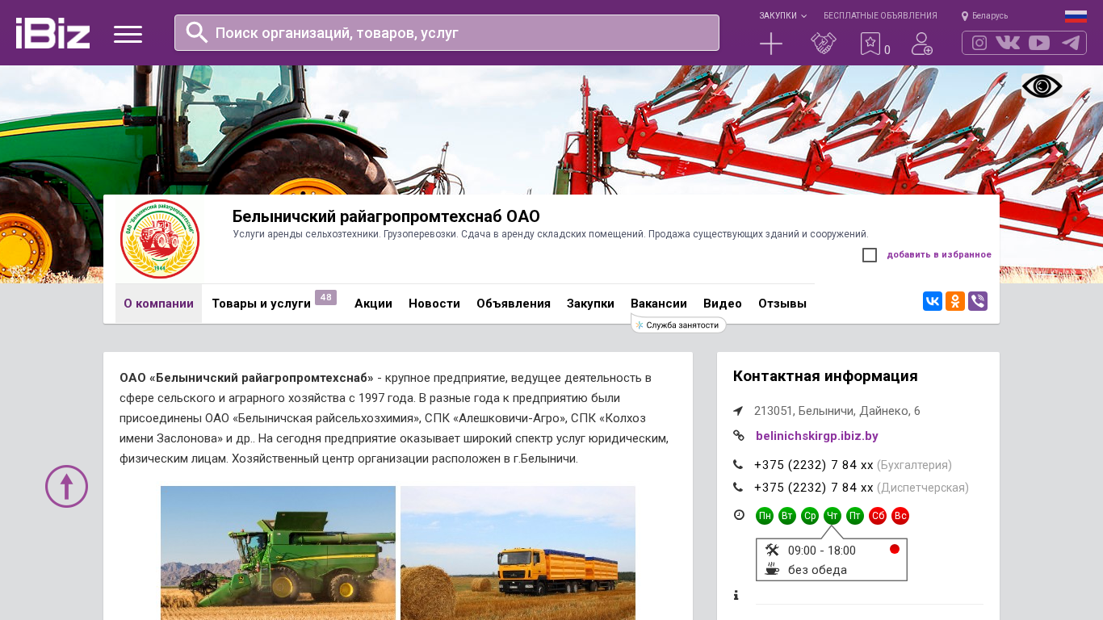Screen dimensions: 1103x620
Task: Open the Отзывы tab
Action: [782, 304]
